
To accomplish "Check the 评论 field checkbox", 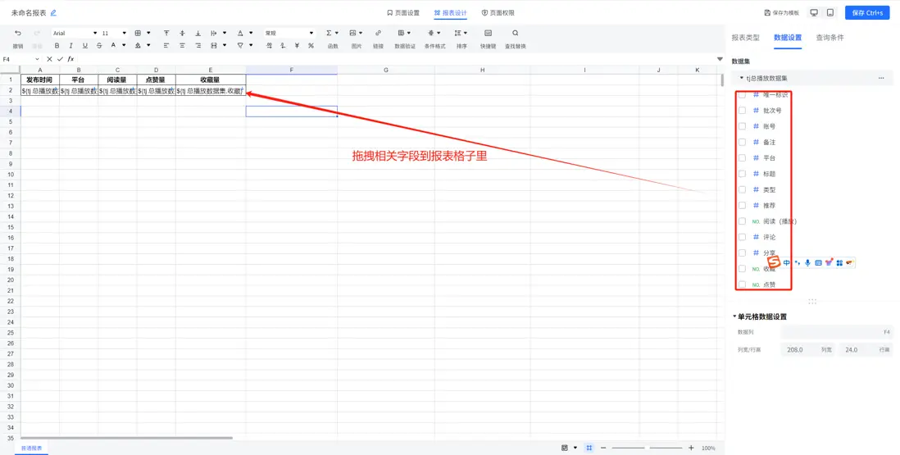I will pos(742,237).
